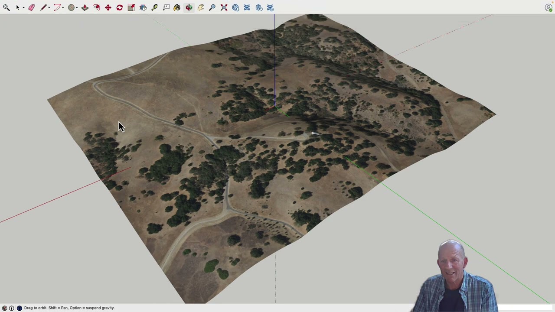Viewport: 555px width, 312px height.
Task: Select the Text label tool
Action: (166, 7)
